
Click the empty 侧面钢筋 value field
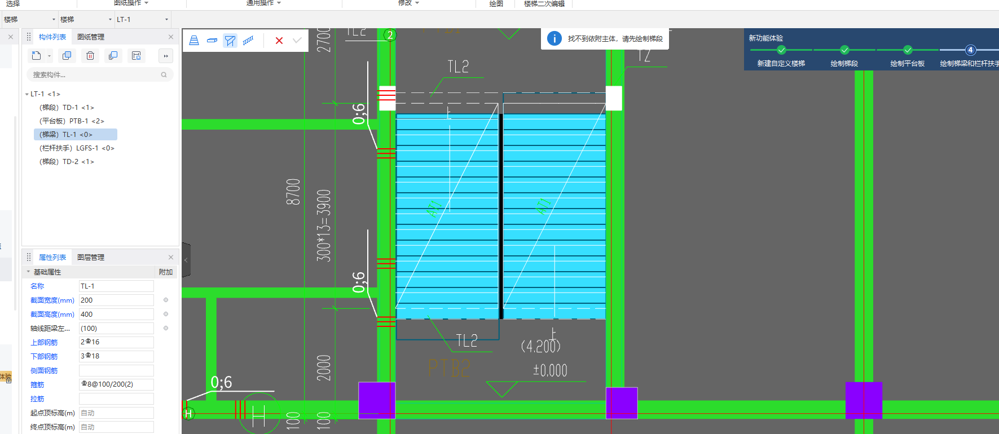click(116, 370)
